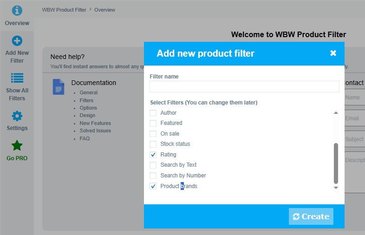Open the Options documentation link
This screenshot has height=235, width=365.
[x=88, y=108]
